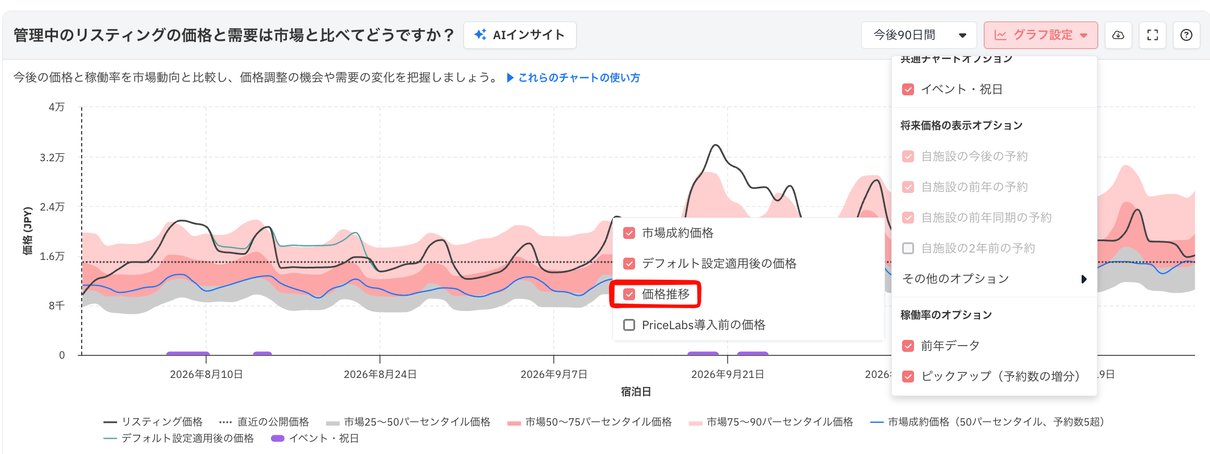Click the help question mark icon
The image size is (1210, 454).
(x=1186, y=35)
